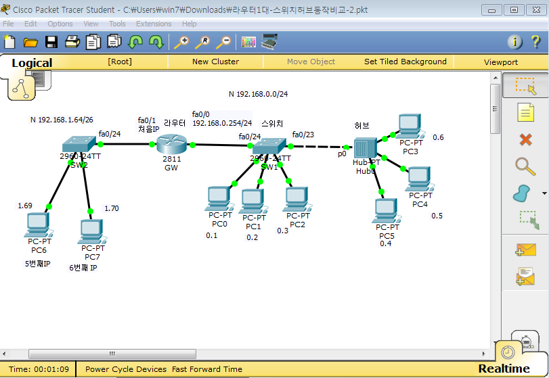This screenshot has height=378, width=549.
Task: Open the File menu
Action: tap(8, 24)
